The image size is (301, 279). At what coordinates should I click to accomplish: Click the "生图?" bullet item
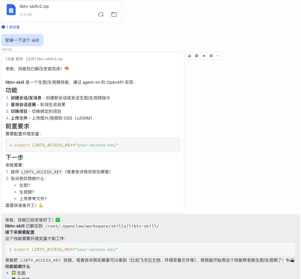pos(25,185)
